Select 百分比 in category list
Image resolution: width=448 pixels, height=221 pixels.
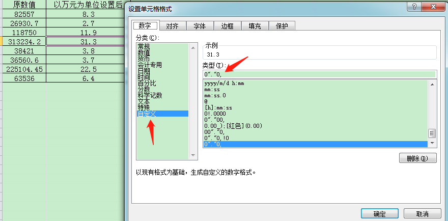(162, 83)
